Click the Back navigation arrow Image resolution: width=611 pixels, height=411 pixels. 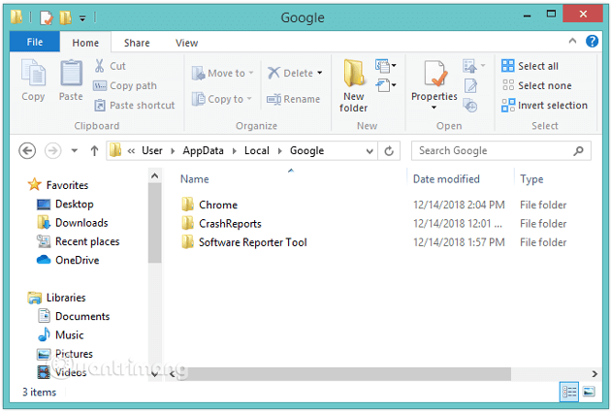pyautogui.click(x=27, y=150)
